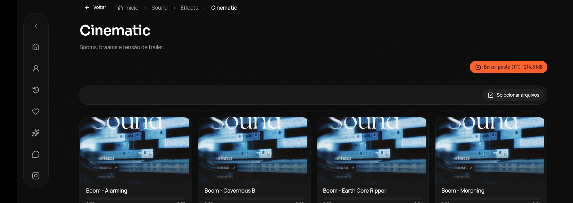Image resolution: width=573 pixels, height=203 pixels.
Task: Go to Sound in the breadcrumb
Action: [x=159, y=8]
